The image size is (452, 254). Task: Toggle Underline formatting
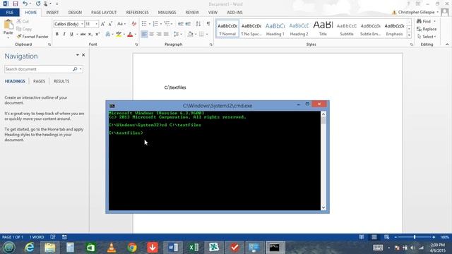tap(71, 35)
